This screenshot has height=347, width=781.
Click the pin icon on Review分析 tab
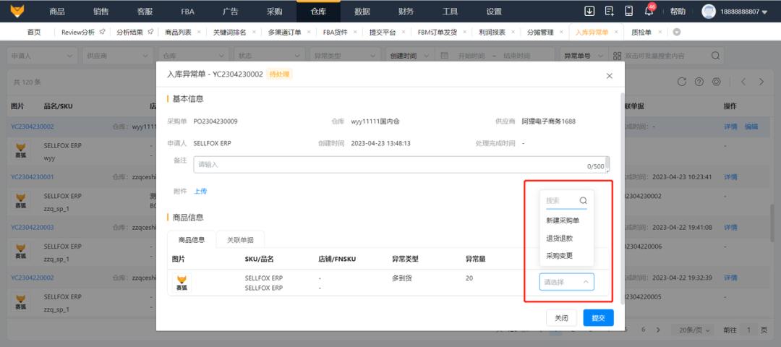(102, 32)
